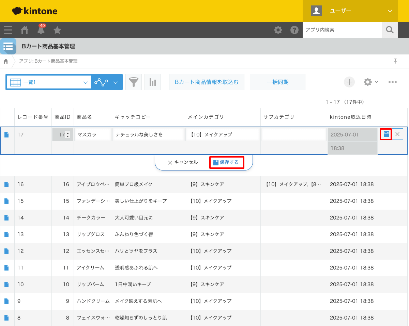Cancel row 17 edit with the X icon
The image size is (409, 326).
[397, 134]
